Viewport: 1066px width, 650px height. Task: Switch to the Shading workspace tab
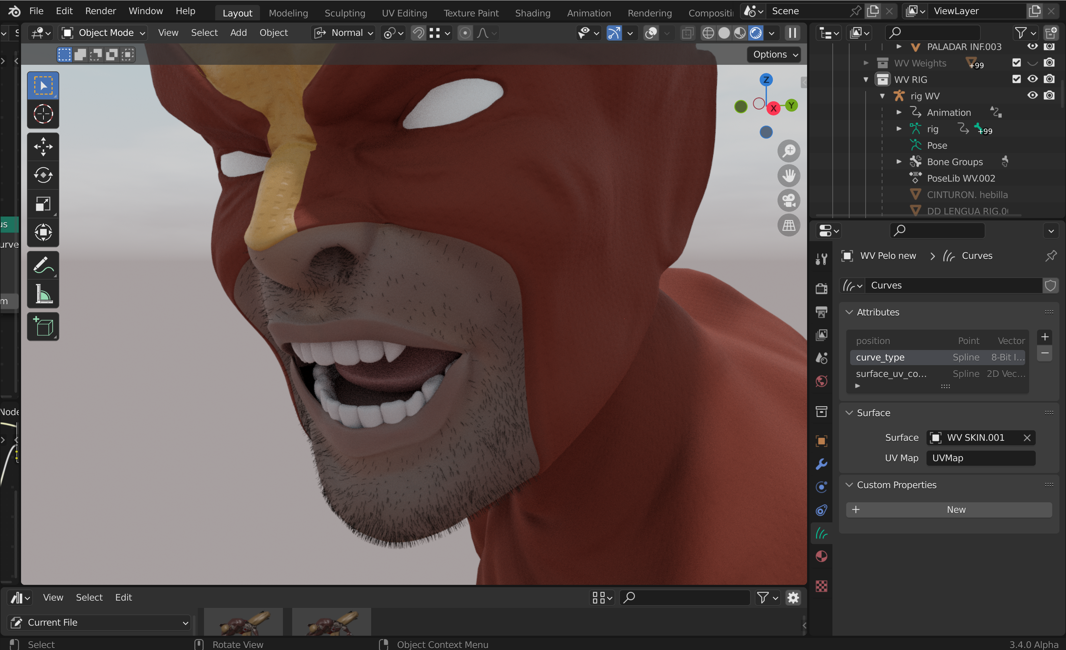point(533,13)
